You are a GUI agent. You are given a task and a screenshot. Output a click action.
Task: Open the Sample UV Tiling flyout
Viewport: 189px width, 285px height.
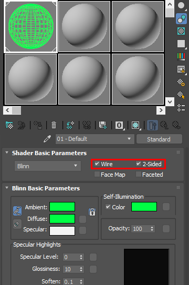pyautogui.click(x=181, y=44)
